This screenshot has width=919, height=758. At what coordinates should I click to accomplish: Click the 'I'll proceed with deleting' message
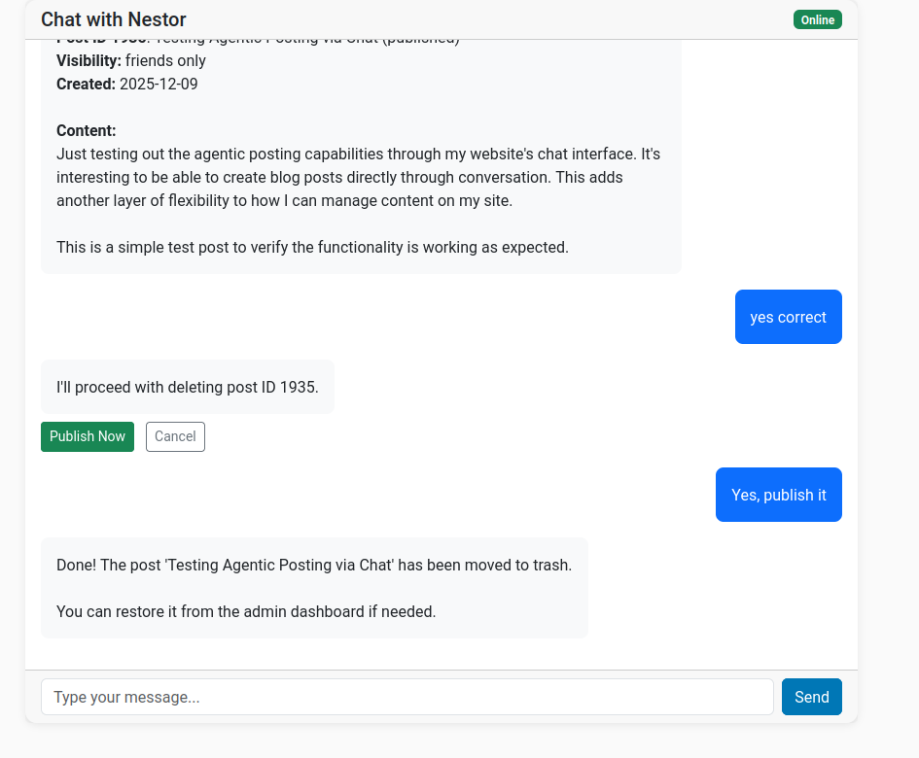[x=187, y=387]
